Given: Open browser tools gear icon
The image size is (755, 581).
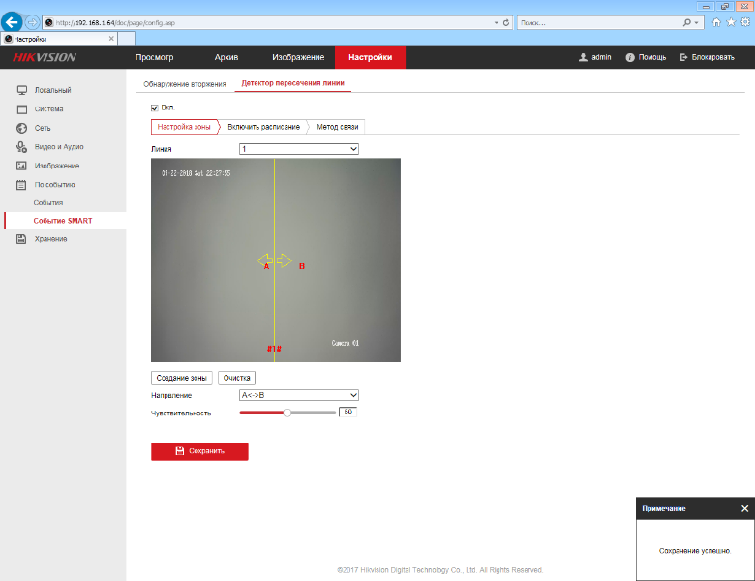Looking at the screenshot, I should pos(745,22).
